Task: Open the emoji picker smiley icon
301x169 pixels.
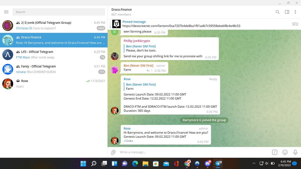Action: (285, 152)
